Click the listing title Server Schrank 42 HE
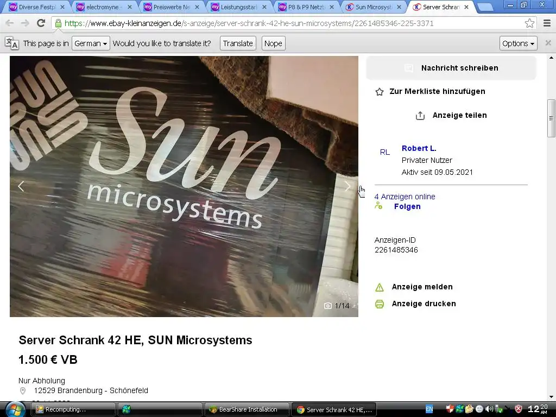The image size is (556, 417). click(x=135, y=340)
